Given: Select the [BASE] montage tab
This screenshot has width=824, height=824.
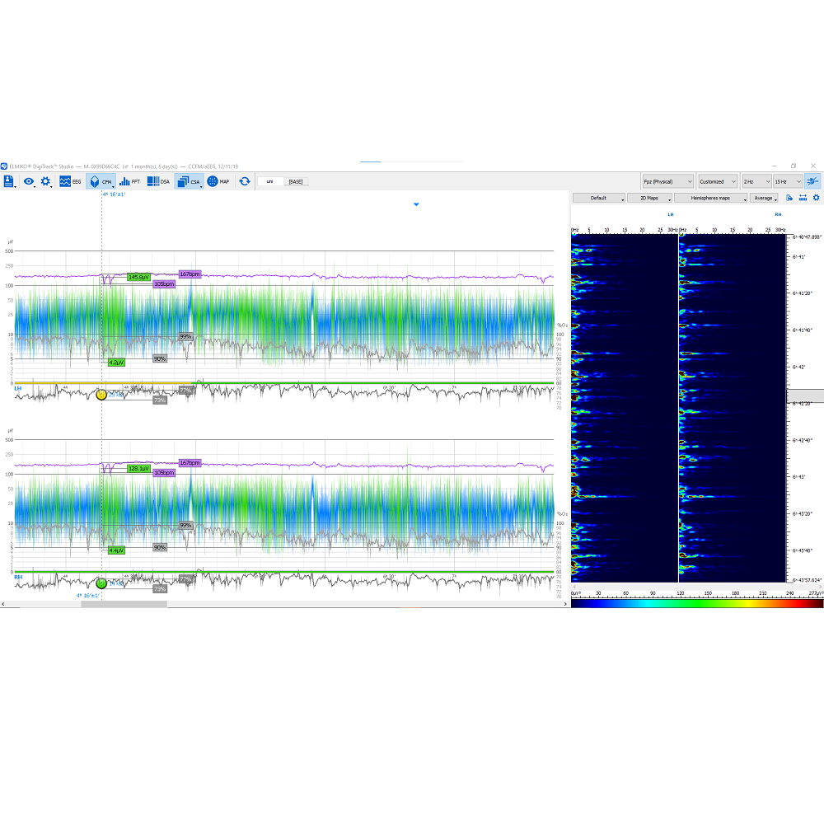Looking at the screenshot, I should (296, 181).
